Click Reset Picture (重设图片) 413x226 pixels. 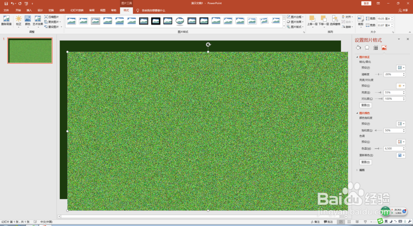click(x=53, y=27)
